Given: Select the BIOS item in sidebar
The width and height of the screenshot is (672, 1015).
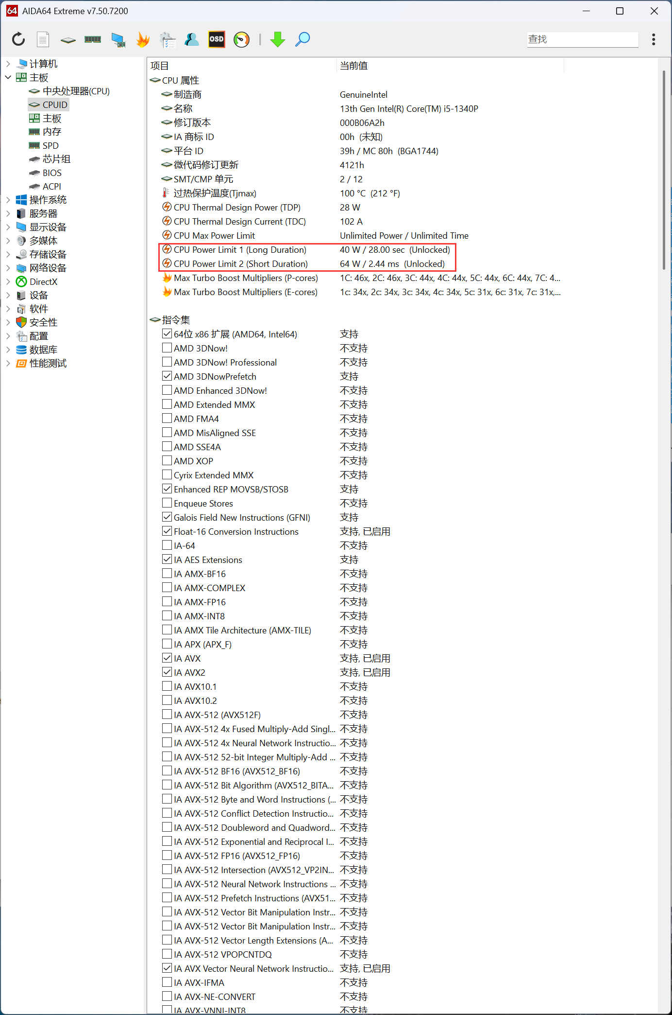Looking at the screenshot, I should (52, 173).
